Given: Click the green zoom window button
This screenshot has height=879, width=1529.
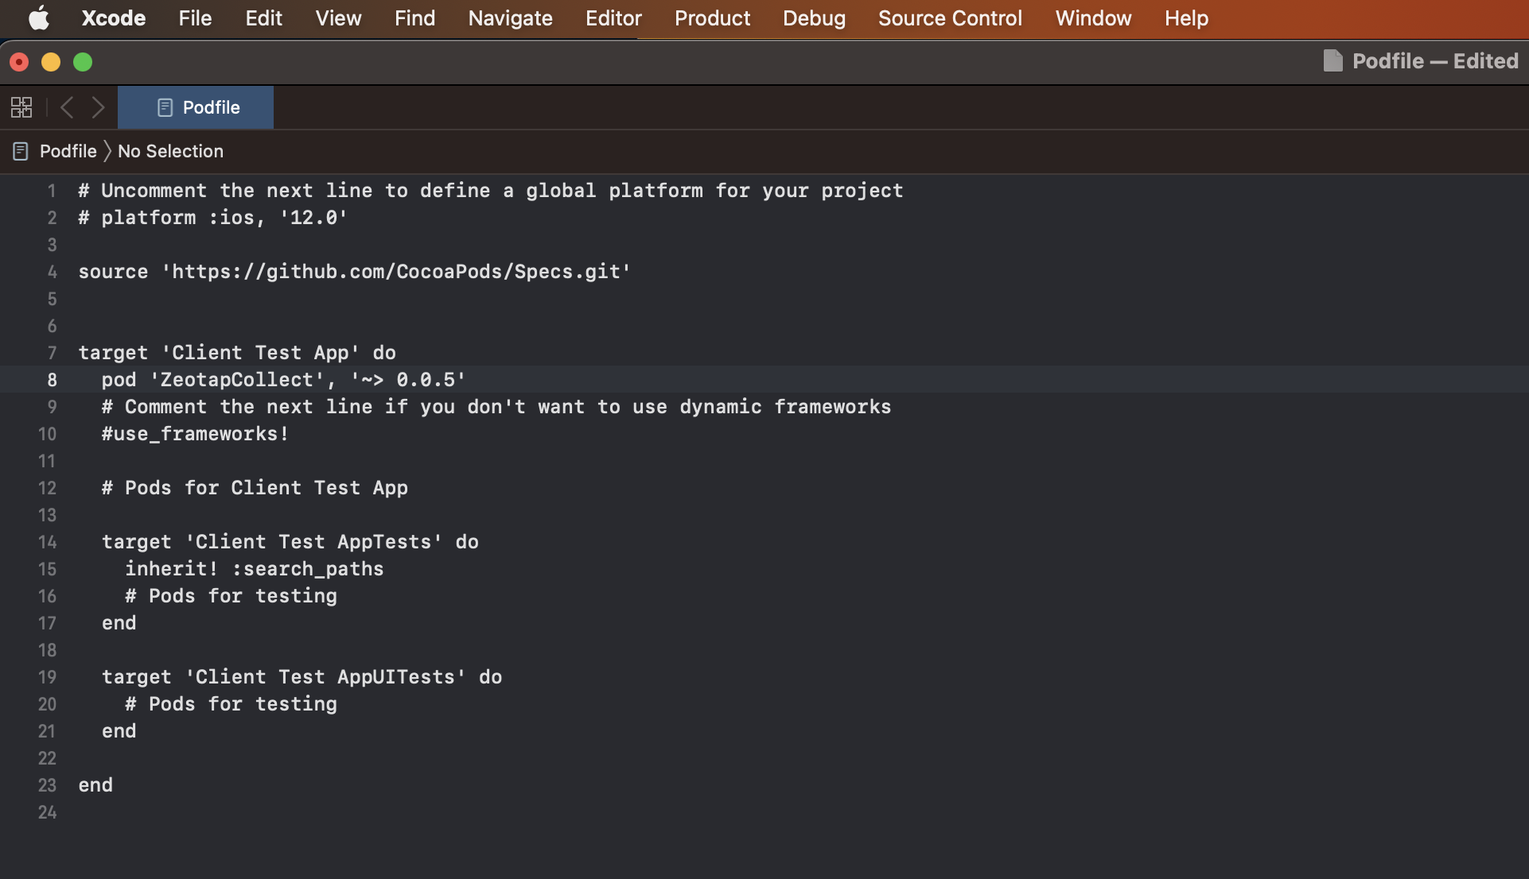Looking at the screenshot, I should 83,62.
